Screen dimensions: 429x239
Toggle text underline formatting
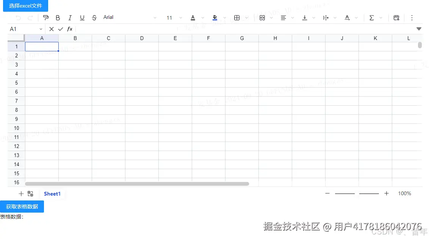click(x=82, y=17)
